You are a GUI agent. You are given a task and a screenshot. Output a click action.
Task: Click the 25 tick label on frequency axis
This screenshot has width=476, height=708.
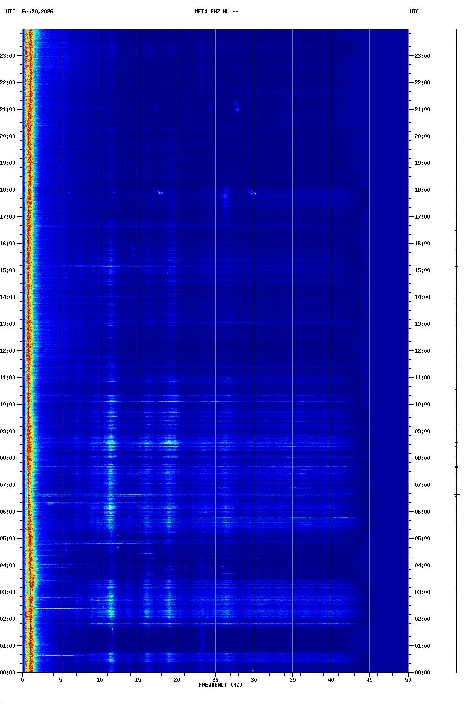215,679
